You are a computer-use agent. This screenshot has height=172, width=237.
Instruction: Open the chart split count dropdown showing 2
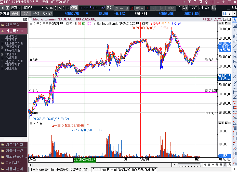coord(234,14)
